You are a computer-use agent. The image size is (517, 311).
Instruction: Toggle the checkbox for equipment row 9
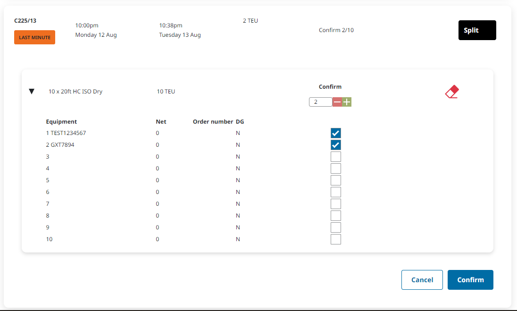coord(335,227)
